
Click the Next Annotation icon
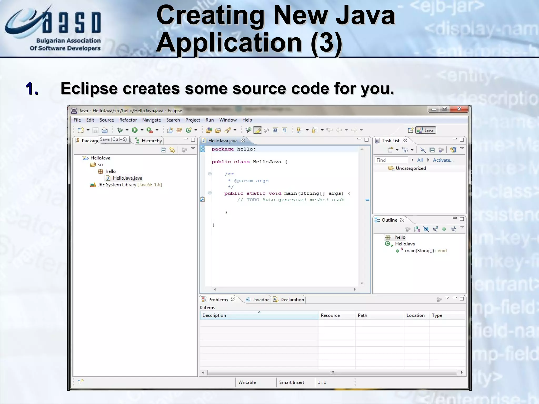pyautogui.click(x=299, y=130)
